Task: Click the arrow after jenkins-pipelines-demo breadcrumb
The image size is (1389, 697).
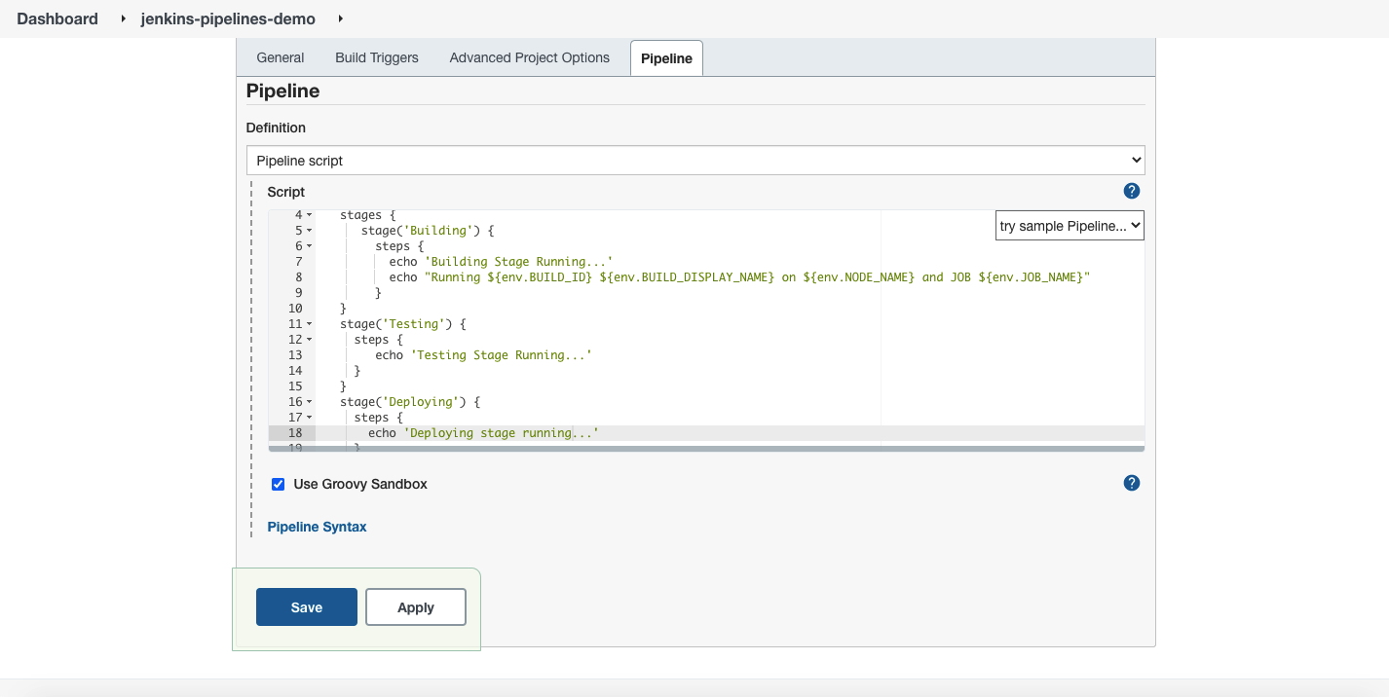Action: (x=340, y=18)
